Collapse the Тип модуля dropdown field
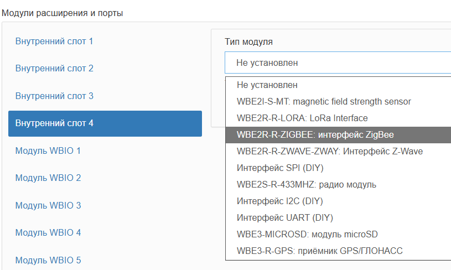 338,63
